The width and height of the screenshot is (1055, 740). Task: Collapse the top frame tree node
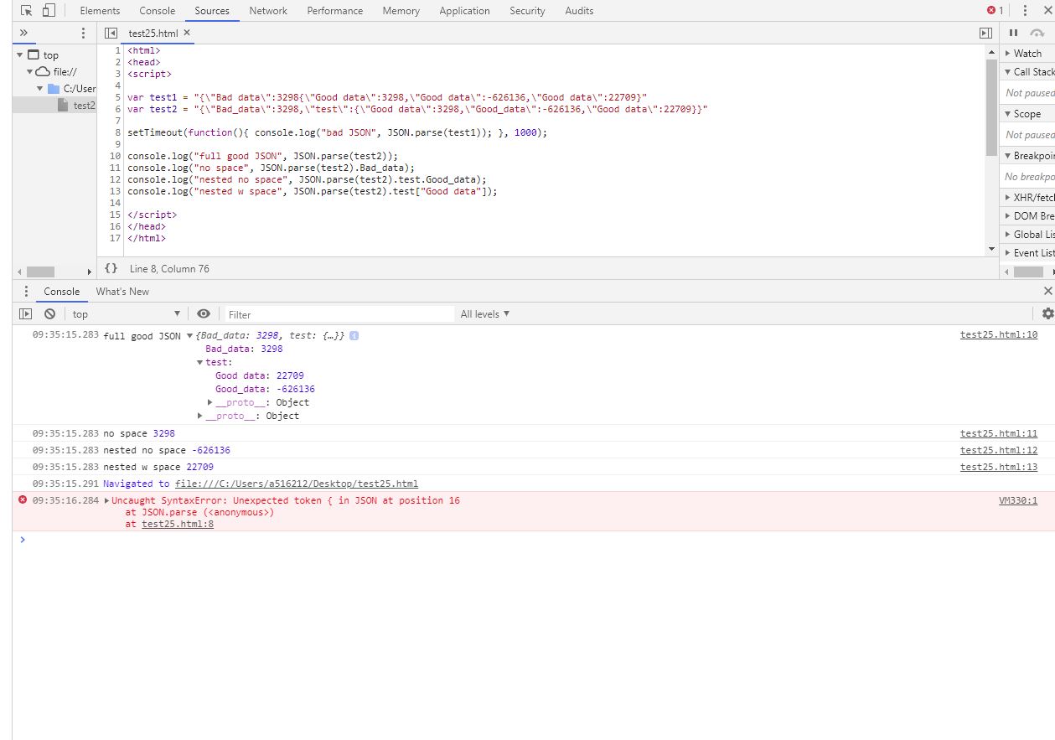tap(20, 54)
